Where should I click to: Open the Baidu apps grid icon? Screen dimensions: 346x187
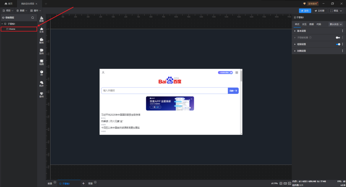pos(237,73)
